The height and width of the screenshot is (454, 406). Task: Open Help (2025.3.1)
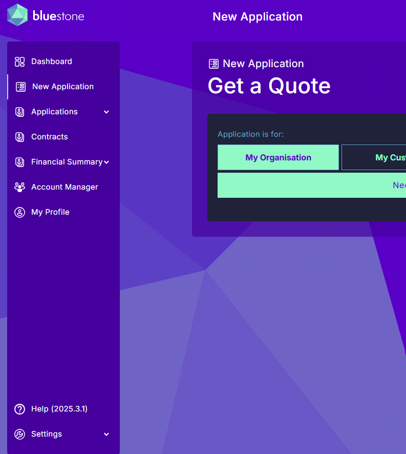tap(63, 409)
